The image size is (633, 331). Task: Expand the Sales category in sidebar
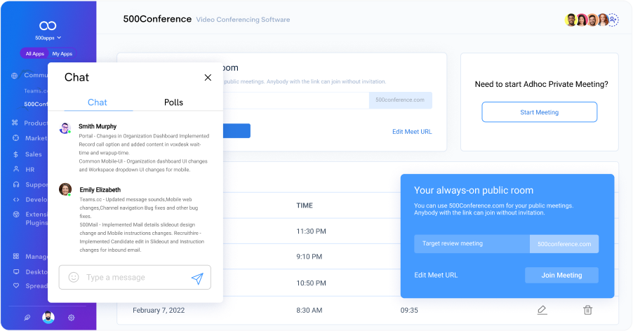33,154
